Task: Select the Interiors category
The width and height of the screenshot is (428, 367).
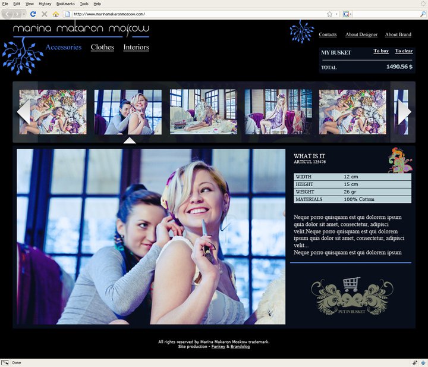Action: pos(136,47)
